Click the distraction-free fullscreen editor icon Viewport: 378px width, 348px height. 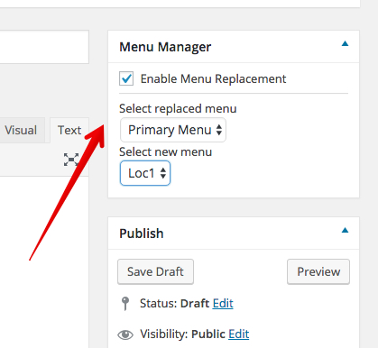[x=71, y=160]
